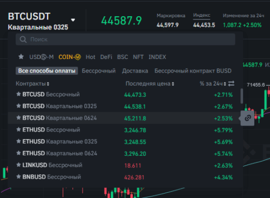The height and width of the screenshot is (198, 270).
Task: Click the +5.79% change value
Action: point(223,130)
